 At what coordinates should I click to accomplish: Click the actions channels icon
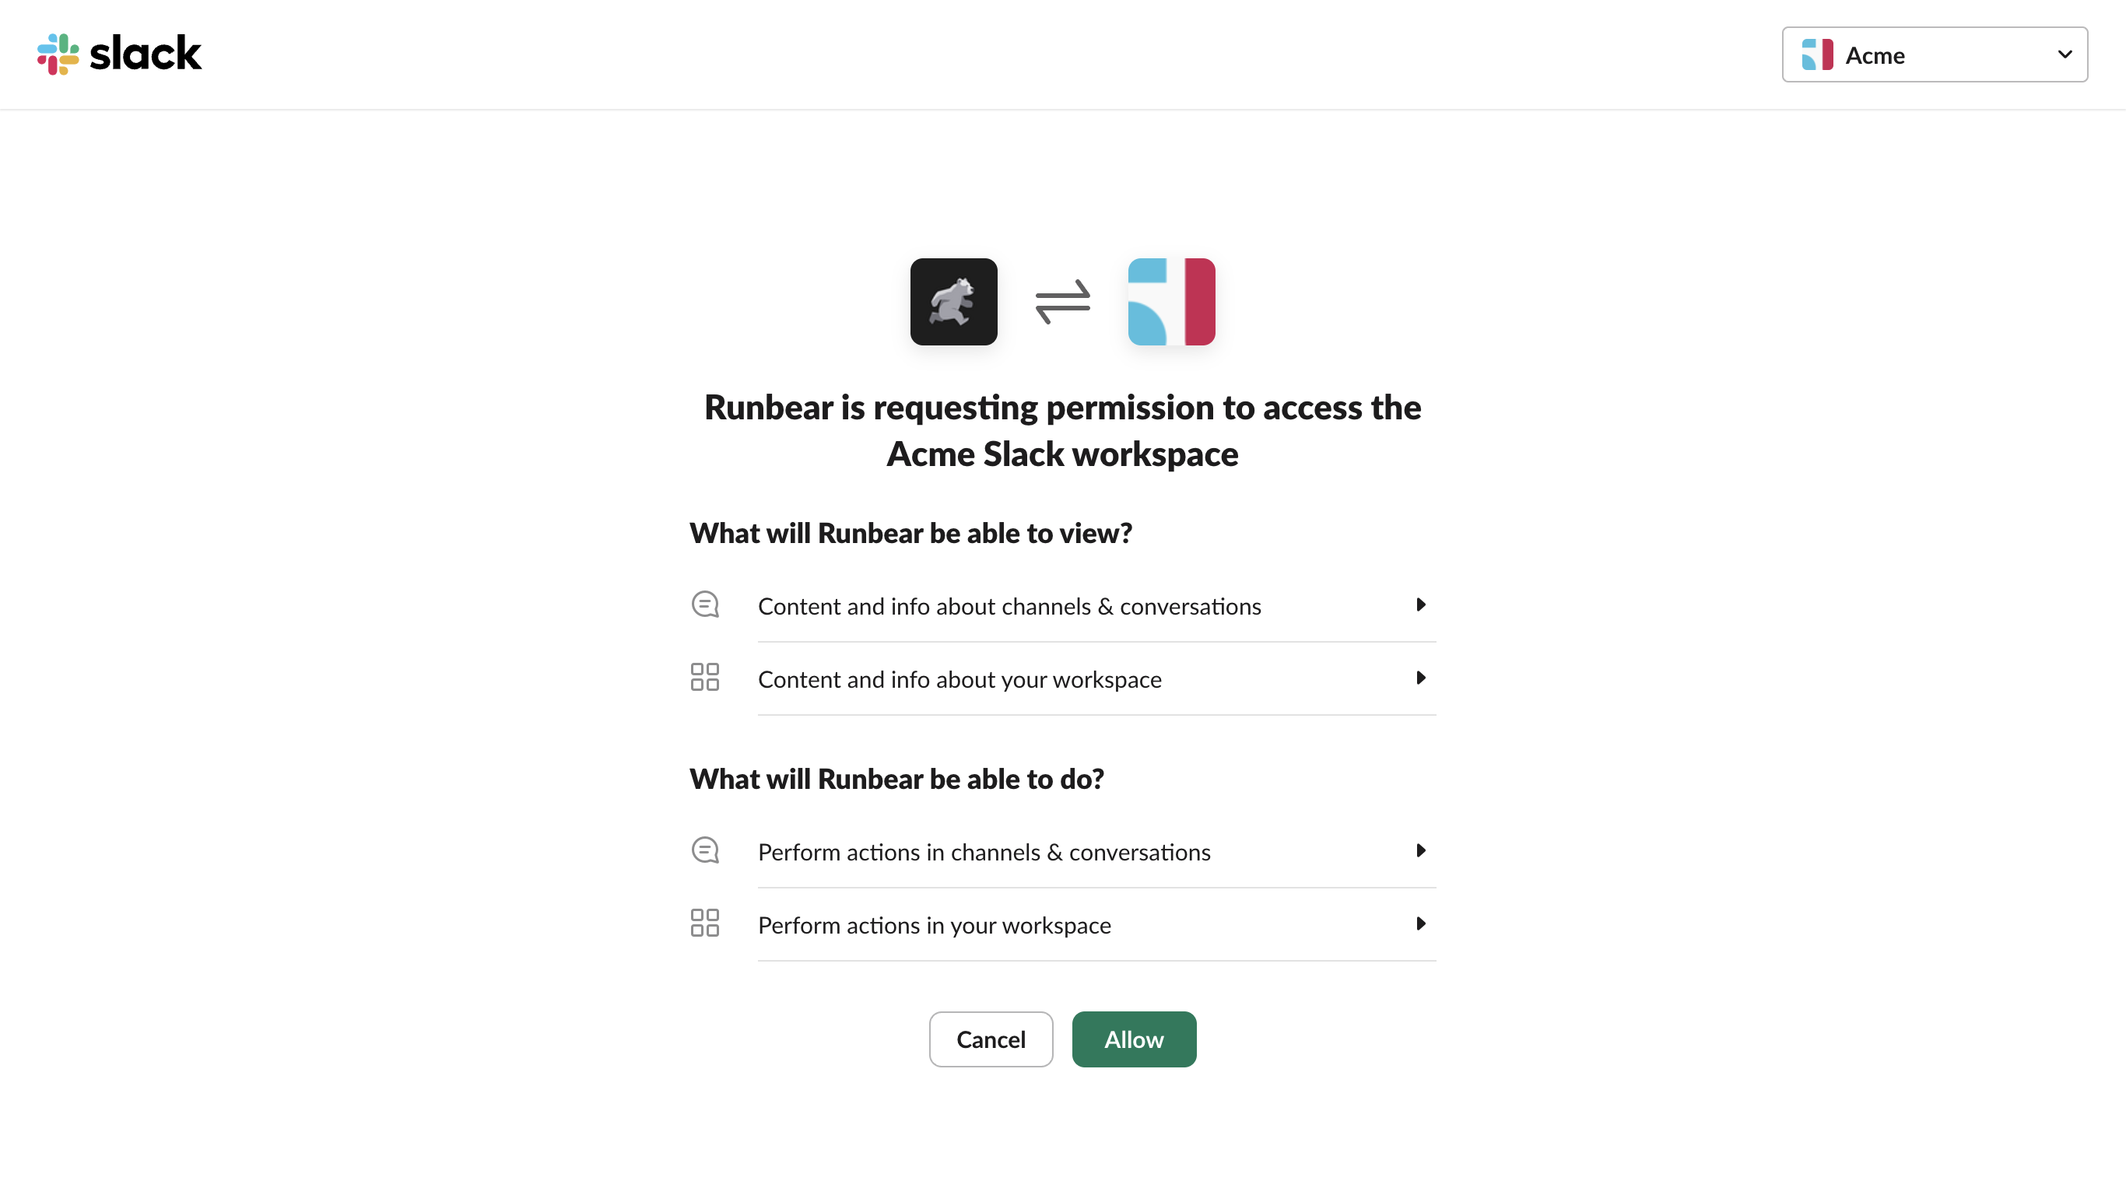(703, 850)
